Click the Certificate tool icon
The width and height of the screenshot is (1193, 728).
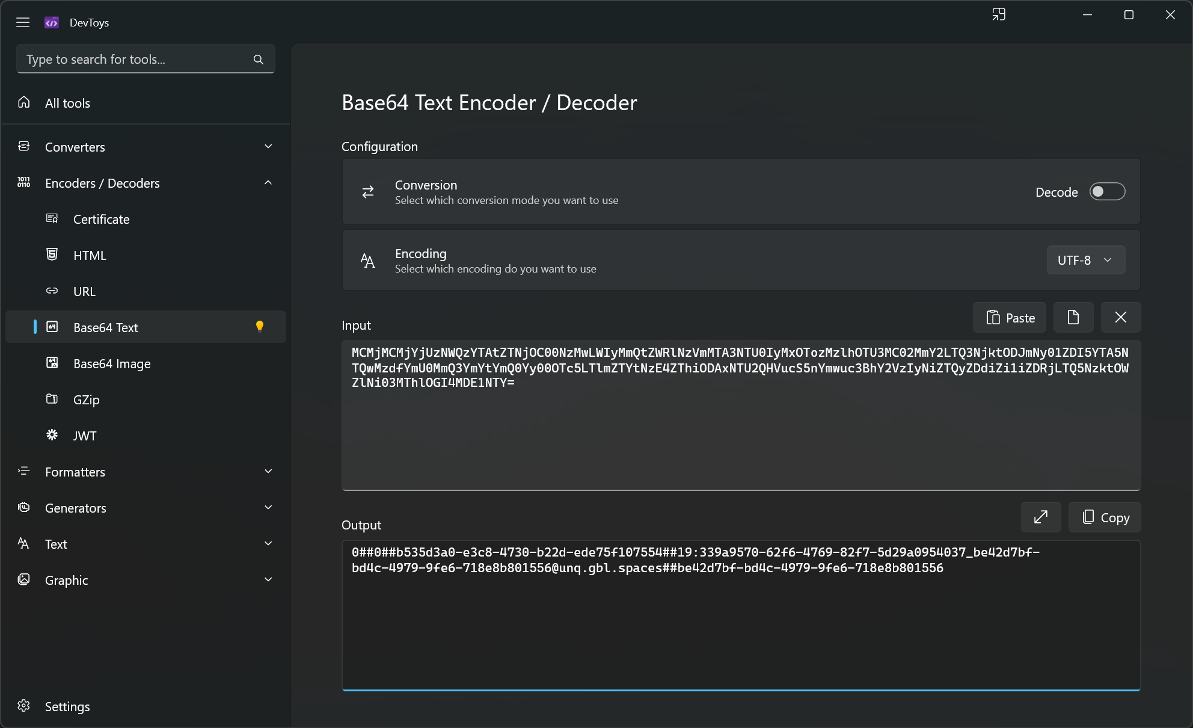pos(52,219)
